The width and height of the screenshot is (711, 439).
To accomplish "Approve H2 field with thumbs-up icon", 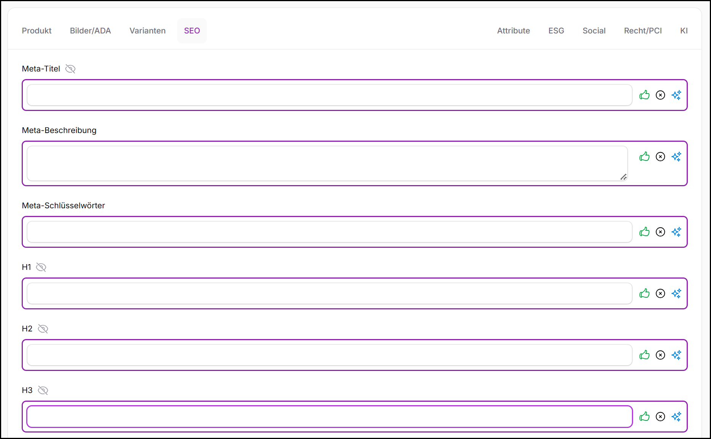I will 644,355.
